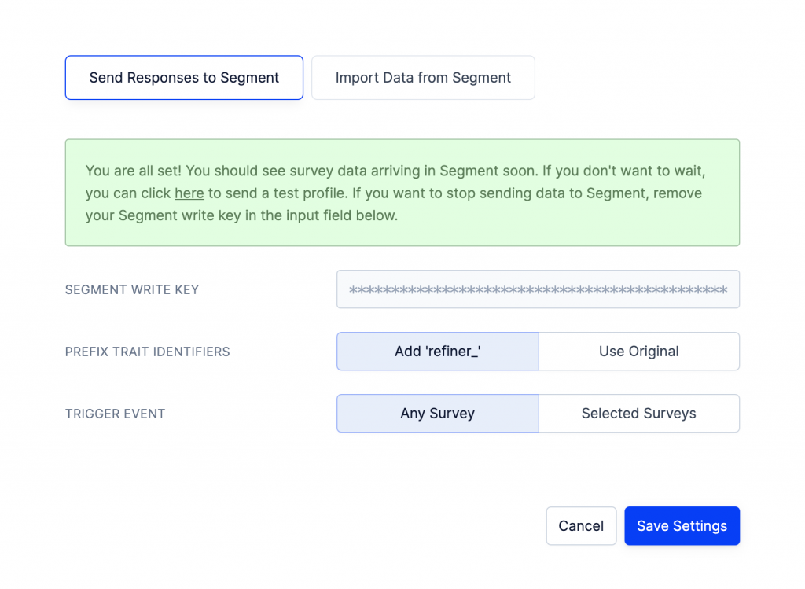Click the green 'You are all set!' message
The height and width of the screenshot is (589, 805).
point(402,193)
